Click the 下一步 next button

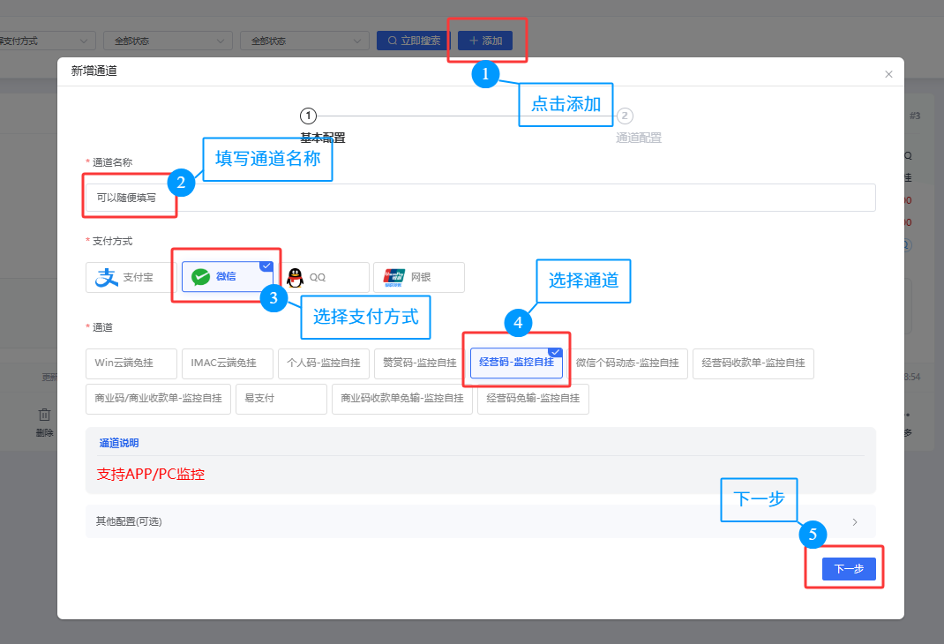(x=848, y=569)
